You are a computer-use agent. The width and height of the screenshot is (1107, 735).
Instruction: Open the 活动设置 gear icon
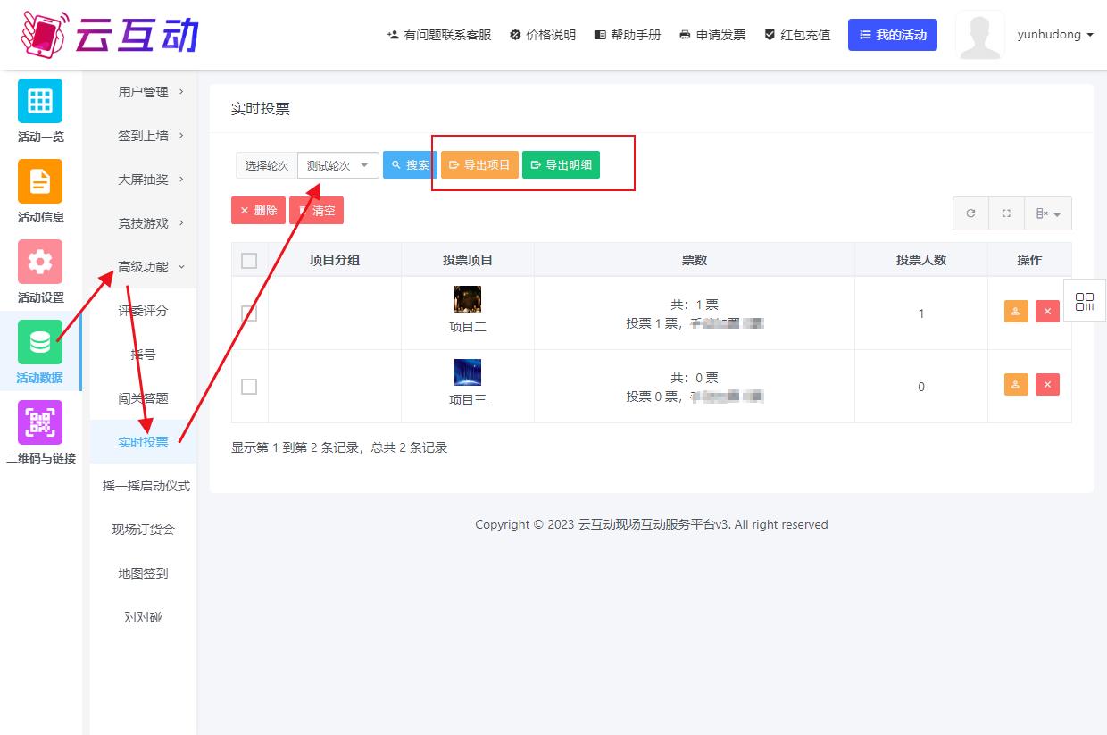(x=40, y=262)
